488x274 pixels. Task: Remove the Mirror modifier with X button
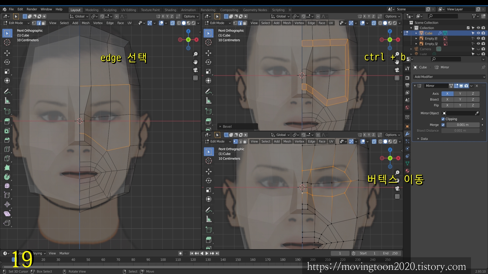point(477,86)
